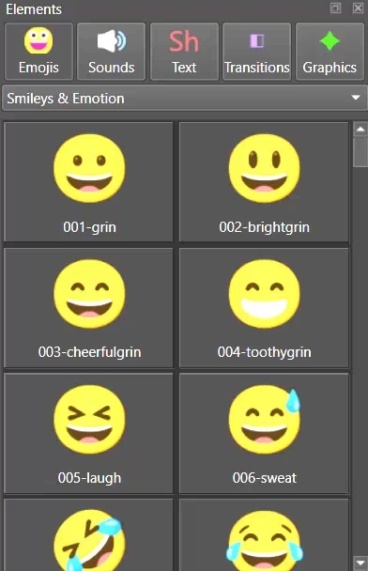368x571 pixels.
Task: Select the 003-cheerfulgrin emoji
Action: [88, 307]
